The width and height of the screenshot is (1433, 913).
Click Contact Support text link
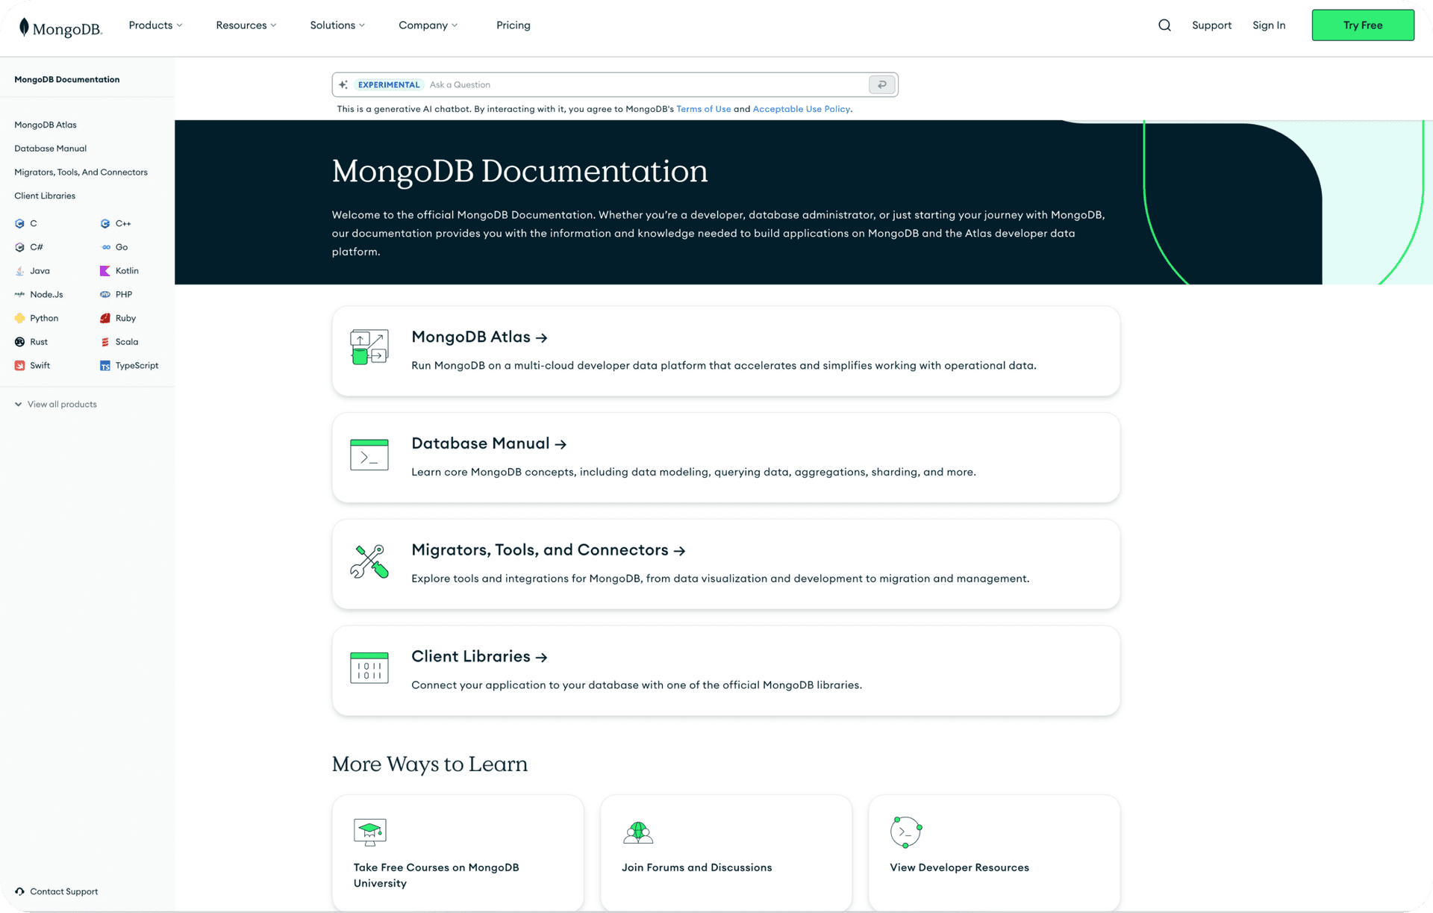pos(63,891)
